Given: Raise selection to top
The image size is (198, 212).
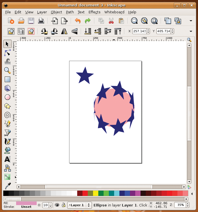Looking at the screenshot, I should pos(118,31).
